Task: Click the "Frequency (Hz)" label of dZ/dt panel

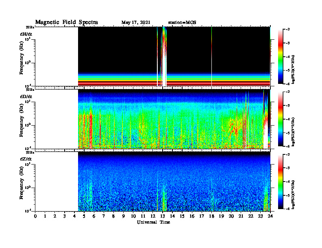Action: click(x=22, y=183)
